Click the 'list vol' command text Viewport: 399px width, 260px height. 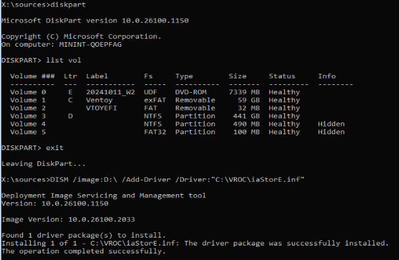pyautogui.click(x=64, y=61)
